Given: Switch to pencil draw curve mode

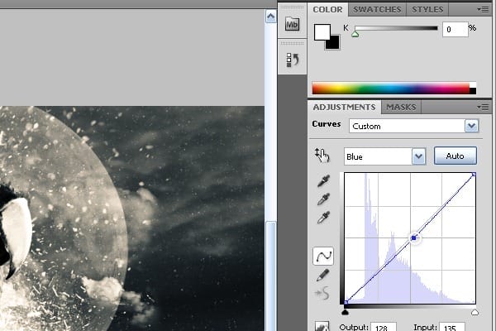Looking at the screenshot, I should pyautogui.click(x=322, y=275).
